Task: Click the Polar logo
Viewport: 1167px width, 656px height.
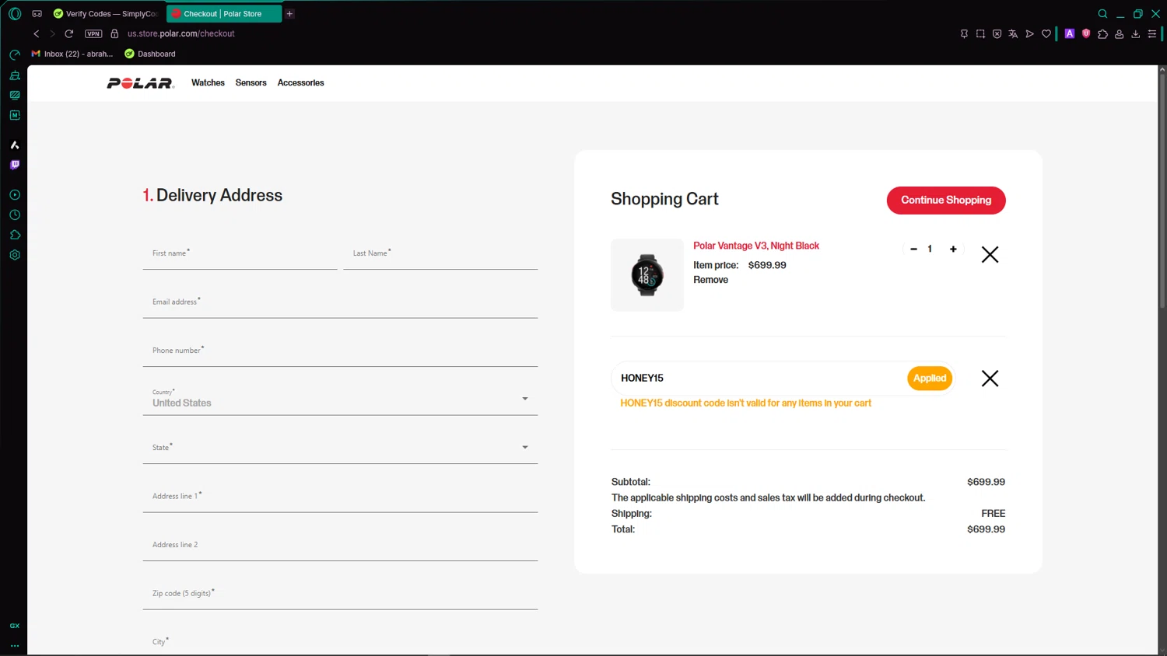Action: pos(141,83)
